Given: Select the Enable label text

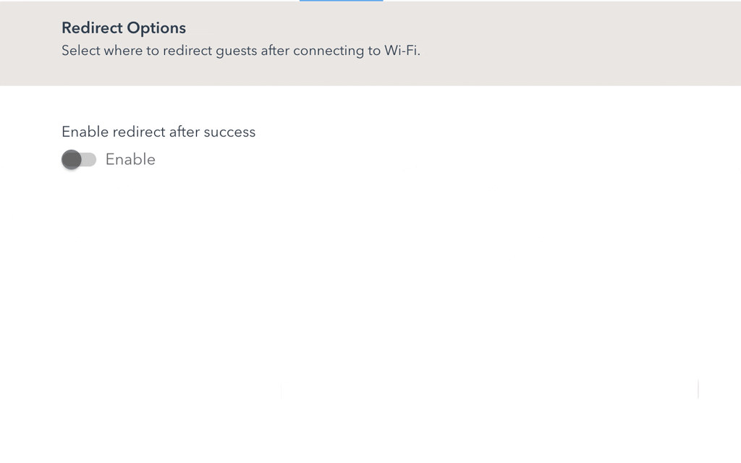Looking at the screenshot, I should click(x=130, y=159).
